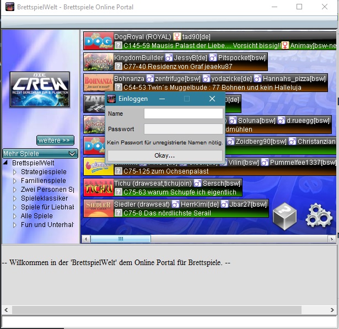Open the Bohnanza game thumbnail
339x329 pixels.
(99, 83)
